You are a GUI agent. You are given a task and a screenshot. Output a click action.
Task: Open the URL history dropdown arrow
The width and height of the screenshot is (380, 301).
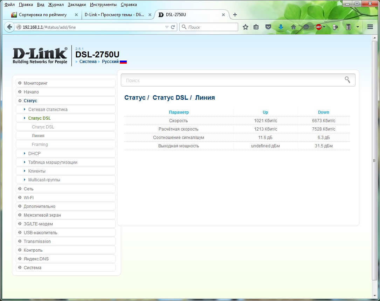[x=167, y=27]
